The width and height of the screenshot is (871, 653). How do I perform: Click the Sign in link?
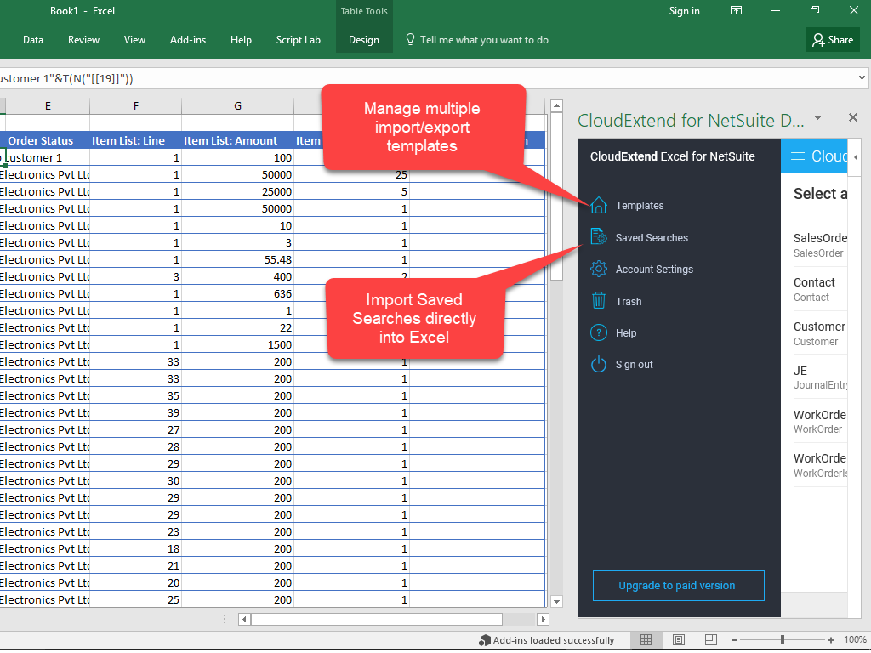[x=685, y=11]
